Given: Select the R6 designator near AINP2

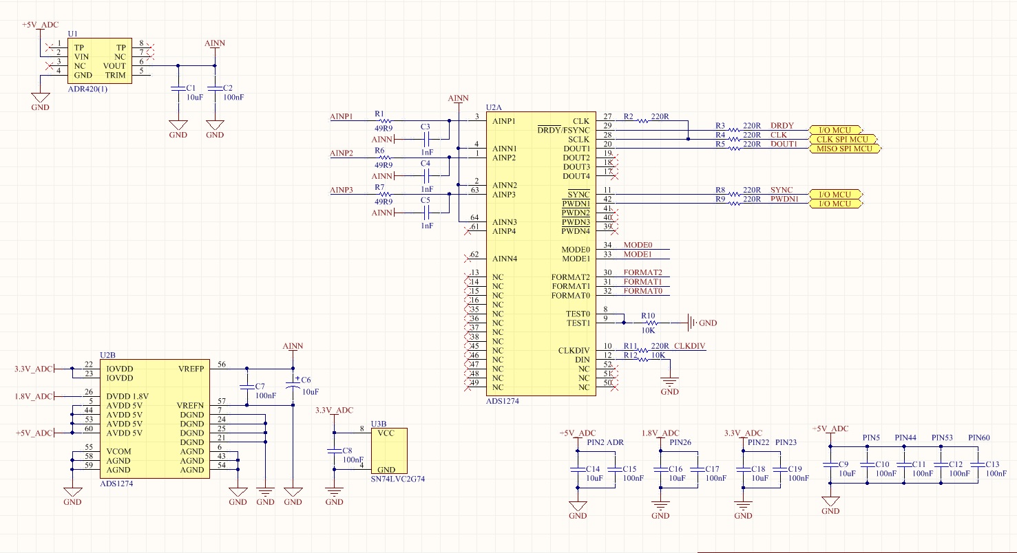Looking at the screenshot, I should (x=379, y=150).
